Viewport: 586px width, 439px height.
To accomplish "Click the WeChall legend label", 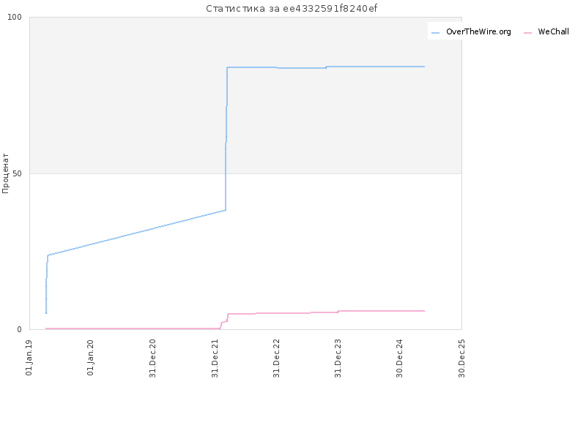I will pos(554,31).
